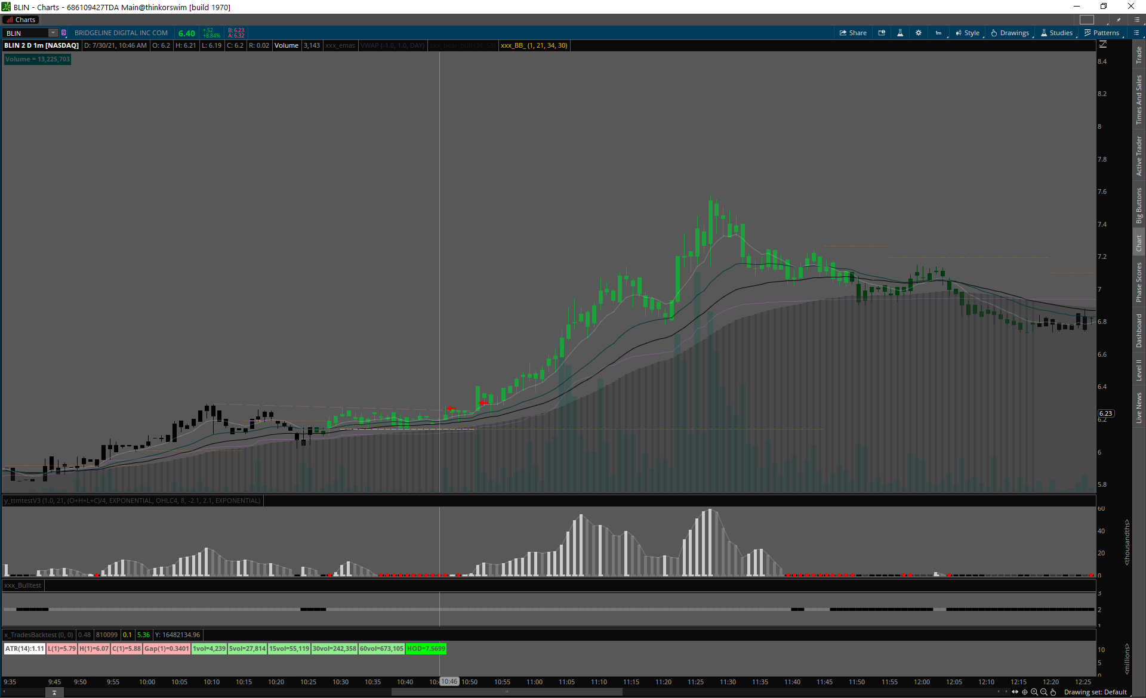Click the horizontal chart scrollbar thumb
The height and width of the screenshot is (698, 1146).
point(507,692)
